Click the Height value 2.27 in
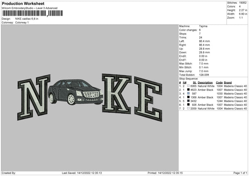The width and height of the screenshot is (249, 176). 243,10
